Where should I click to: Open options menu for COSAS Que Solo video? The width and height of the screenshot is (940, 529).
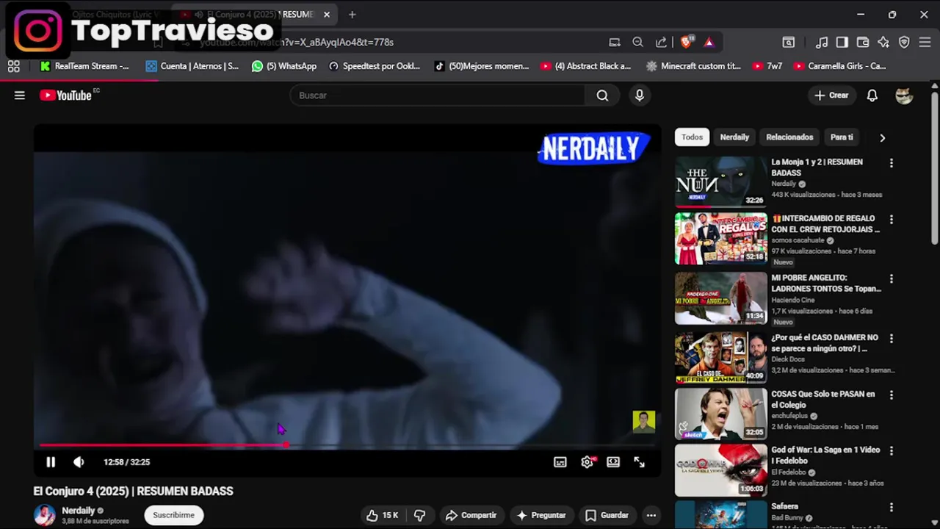point(892,395)
